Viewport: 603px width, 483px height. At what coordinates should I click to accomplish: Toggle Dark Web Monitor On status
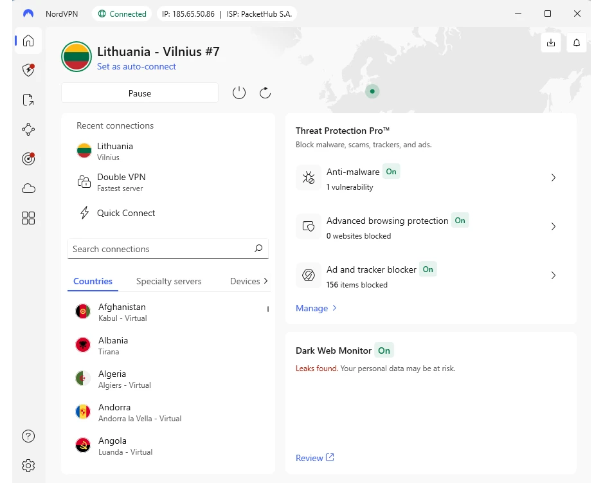pos(384,351)
